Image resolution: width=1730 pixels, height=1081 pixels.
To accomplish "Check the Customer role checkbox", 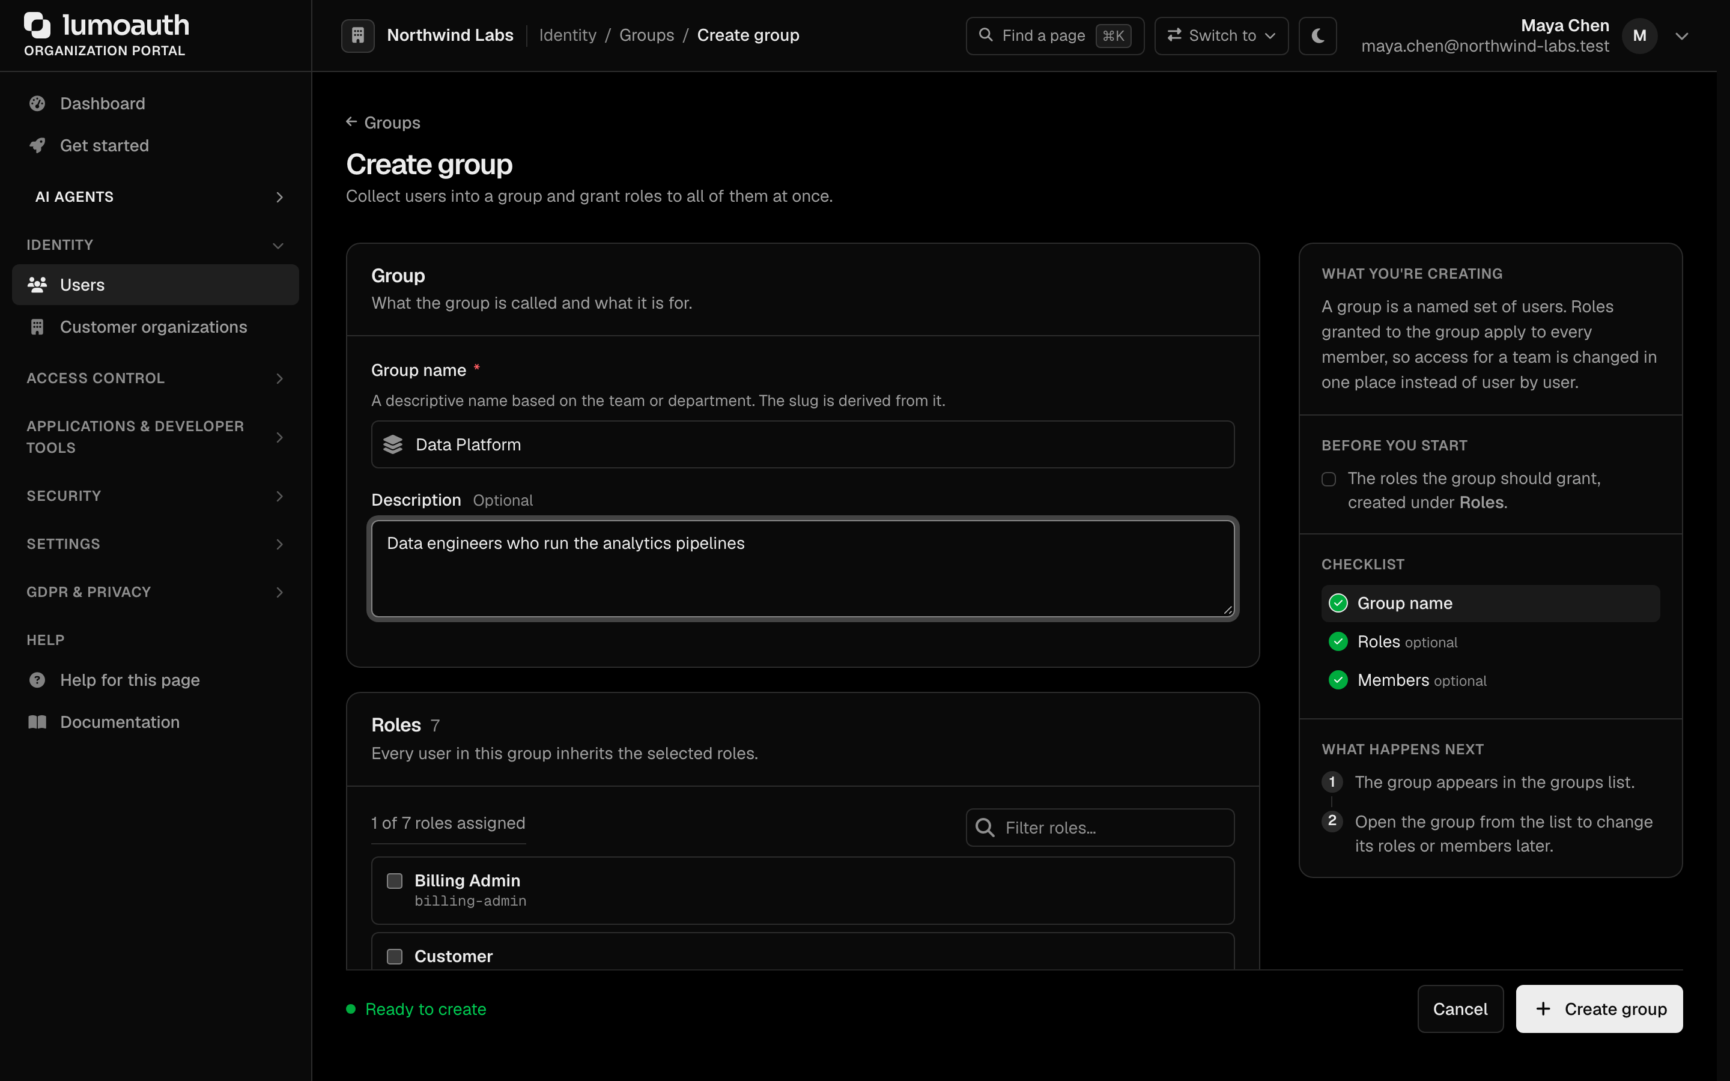I will click(x=395, y=957).
